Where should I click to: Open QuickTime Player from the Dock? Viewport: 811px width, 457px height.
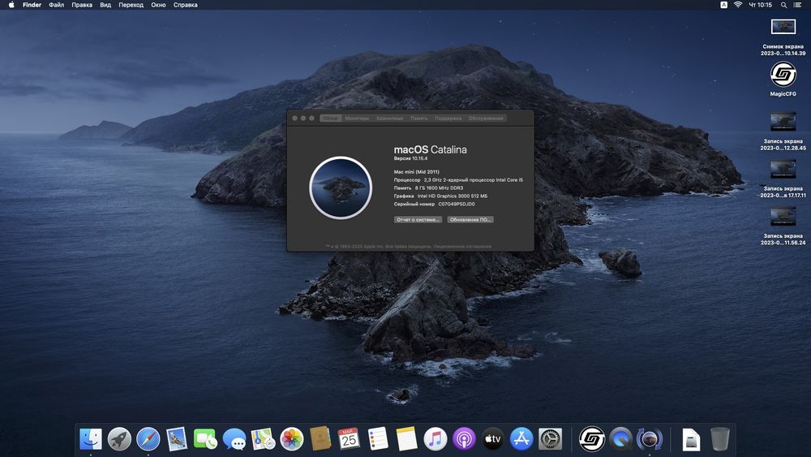click(x=620, y=439)
